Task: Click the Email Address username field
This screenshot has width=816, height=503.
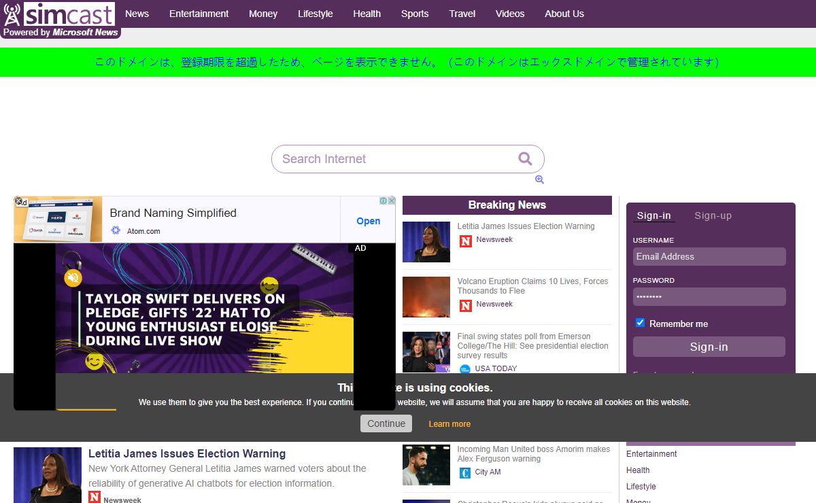Action: point(709,256)
